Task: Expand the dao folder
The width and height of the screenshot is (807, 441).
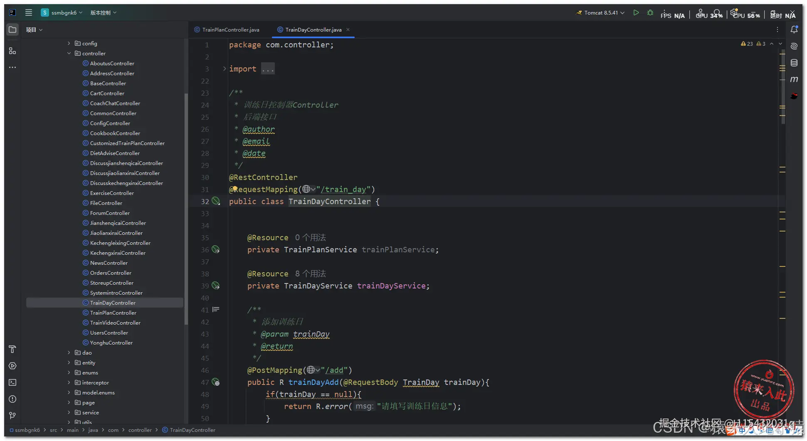Action: 69,352
